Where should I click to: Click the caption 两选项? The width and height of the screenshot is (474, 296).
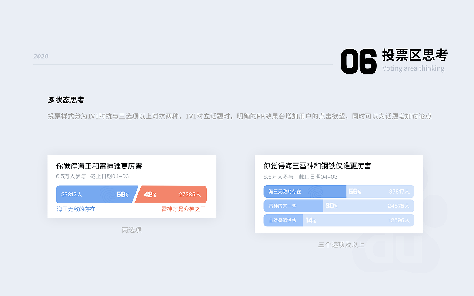132,230
